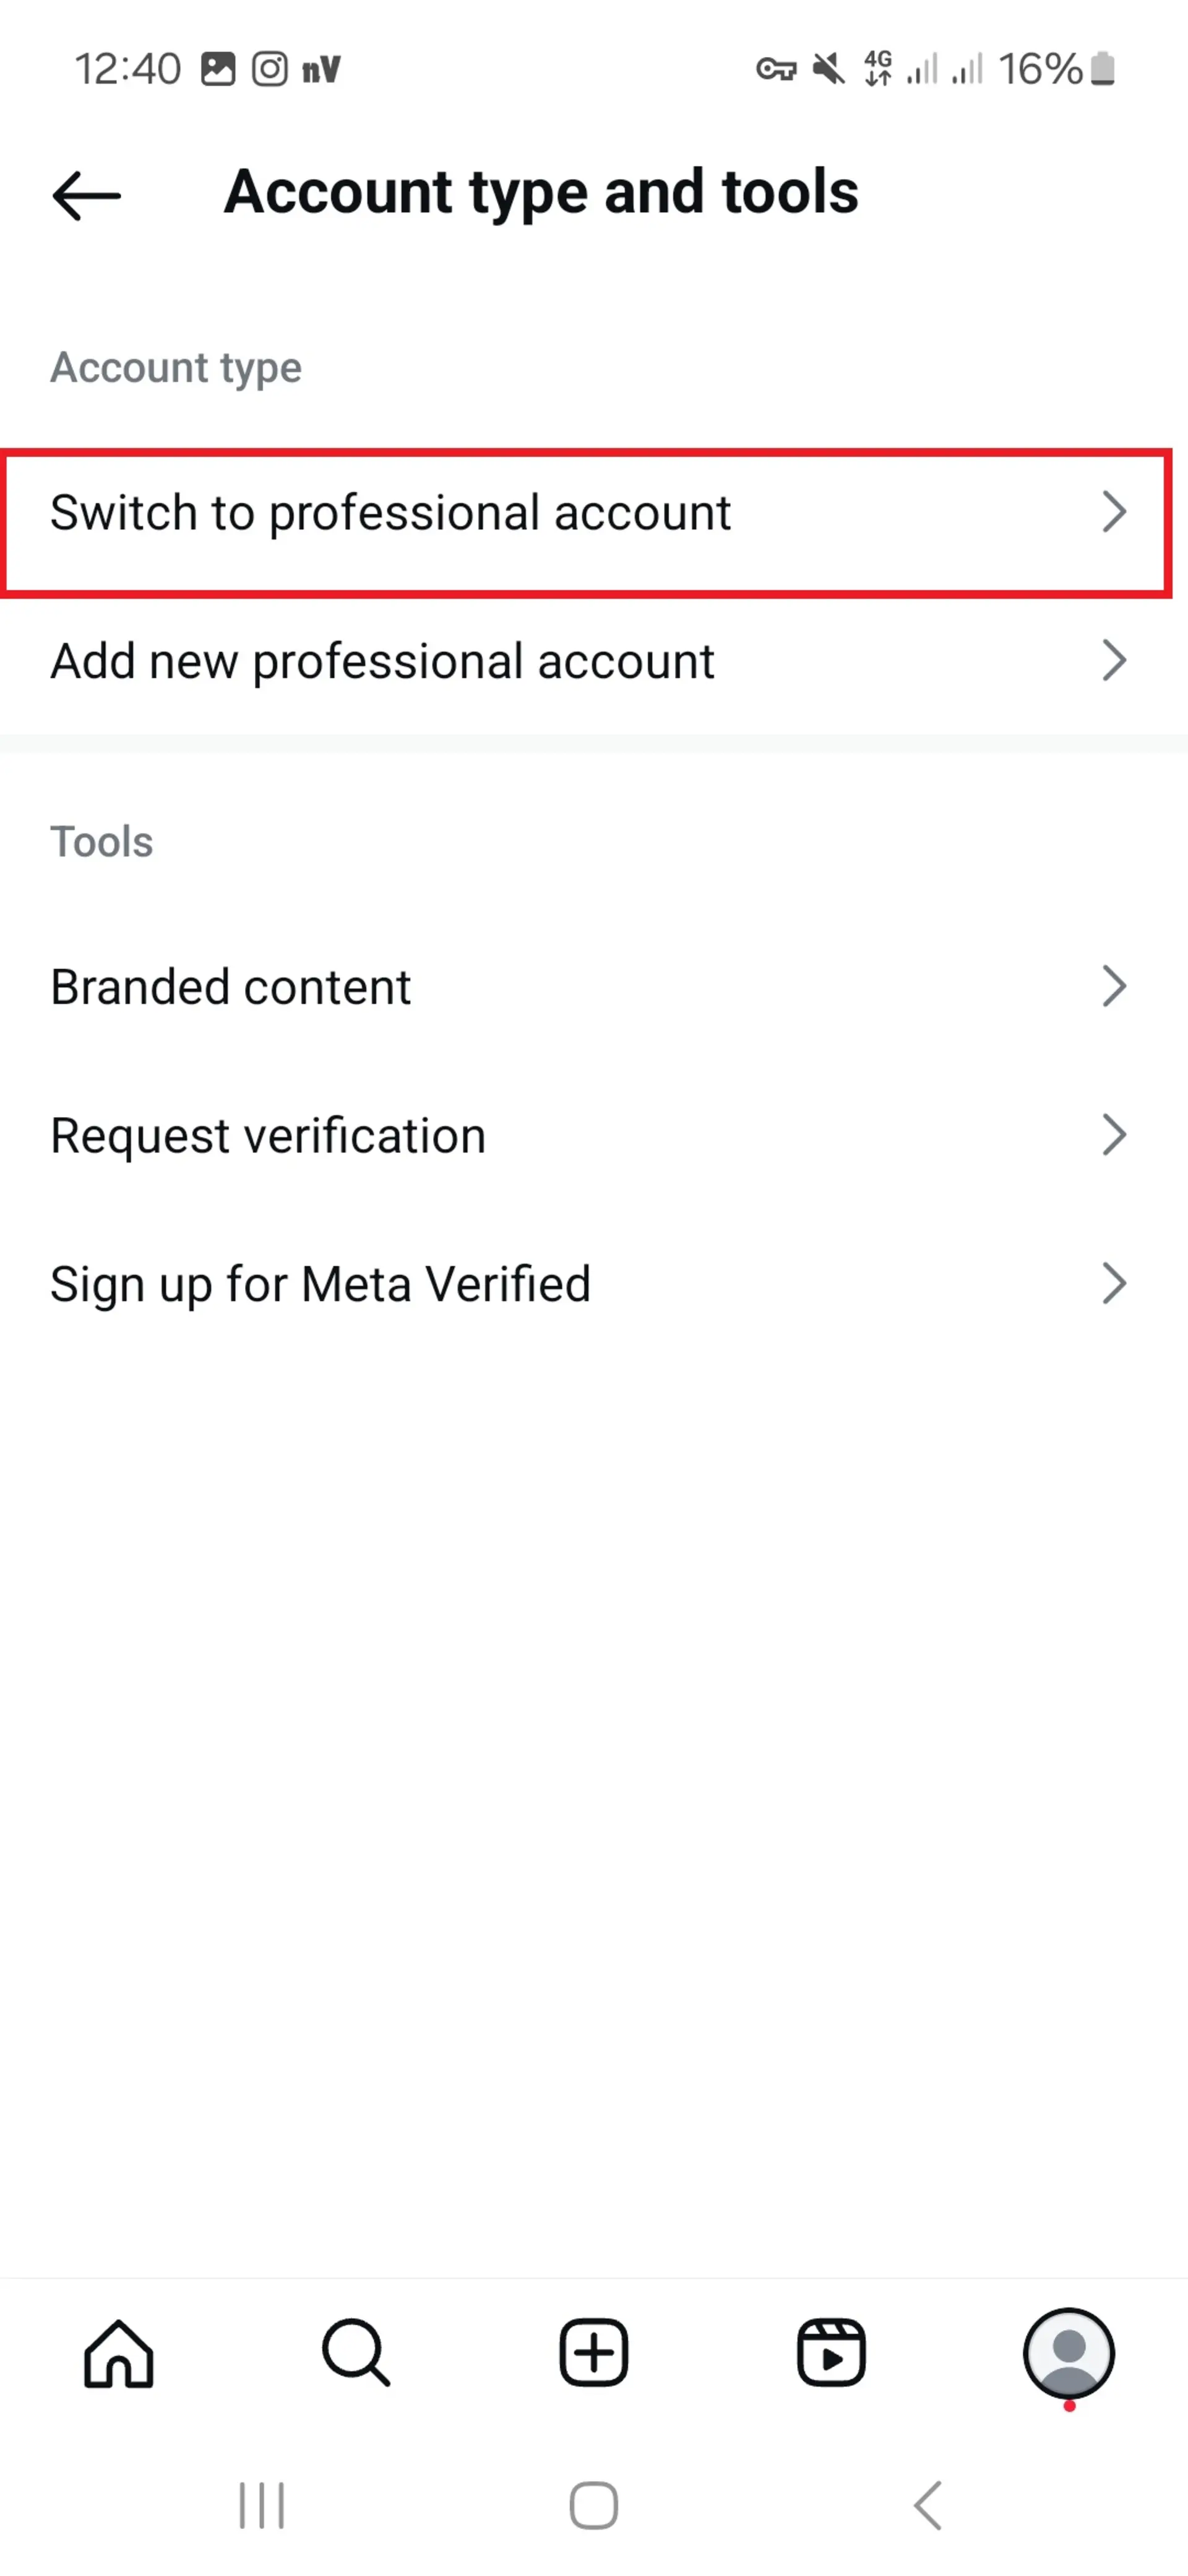Tap the battery indicator in status bar
The image size is (1188, 2576).
click(1103, 69)
